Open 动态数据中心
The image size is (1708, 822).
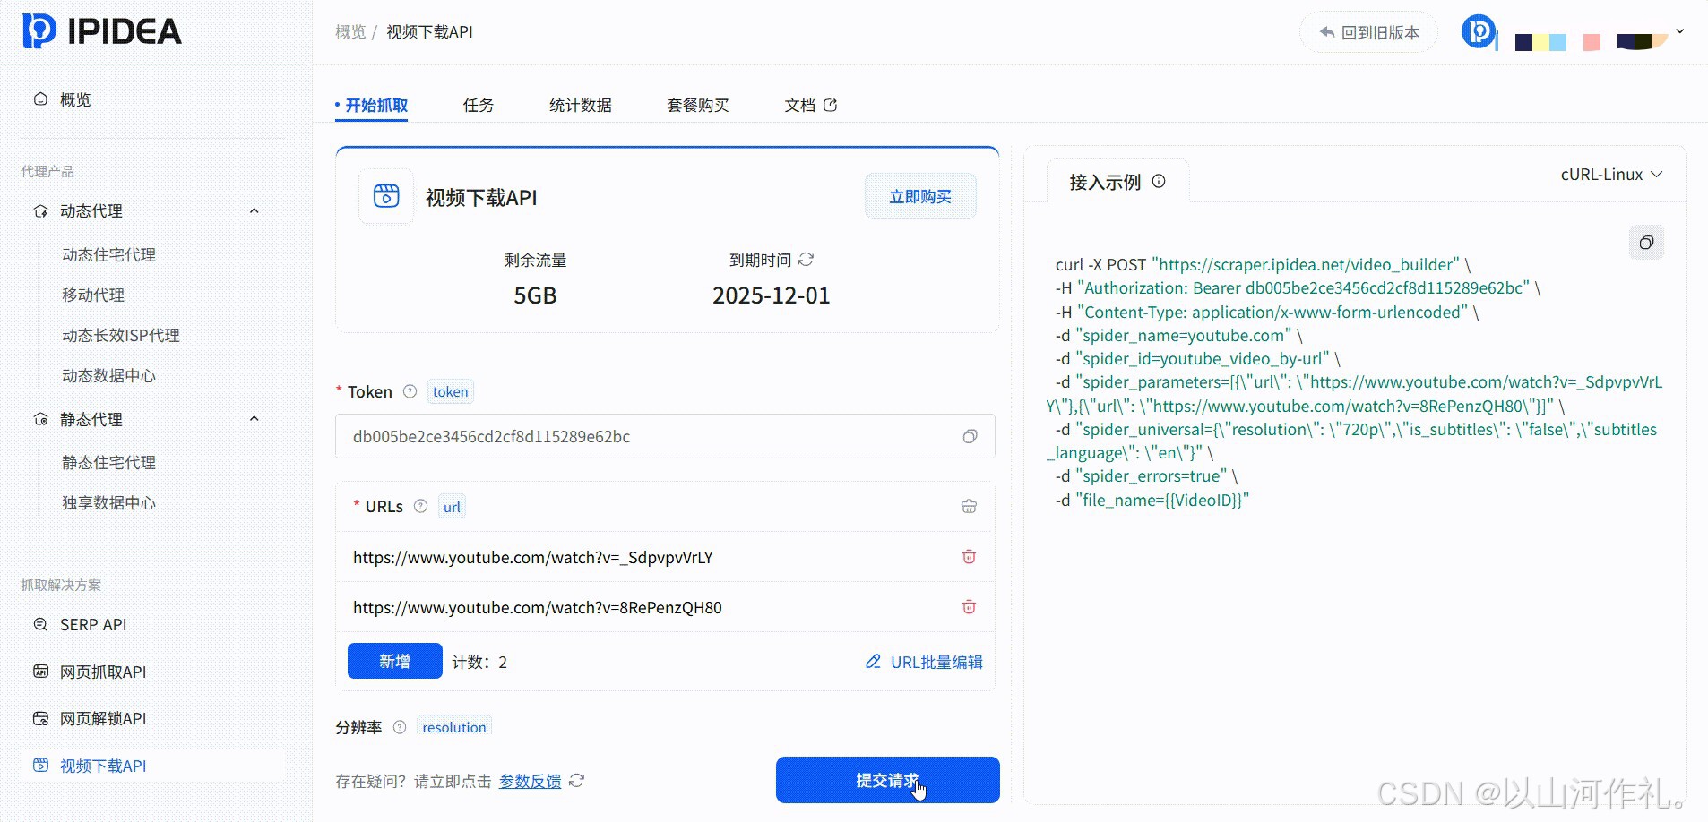pos(108,376)
